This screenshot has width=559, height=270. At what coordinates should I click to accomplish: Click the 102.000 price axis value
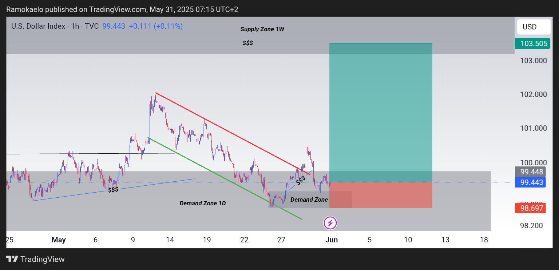click(534, 94)
